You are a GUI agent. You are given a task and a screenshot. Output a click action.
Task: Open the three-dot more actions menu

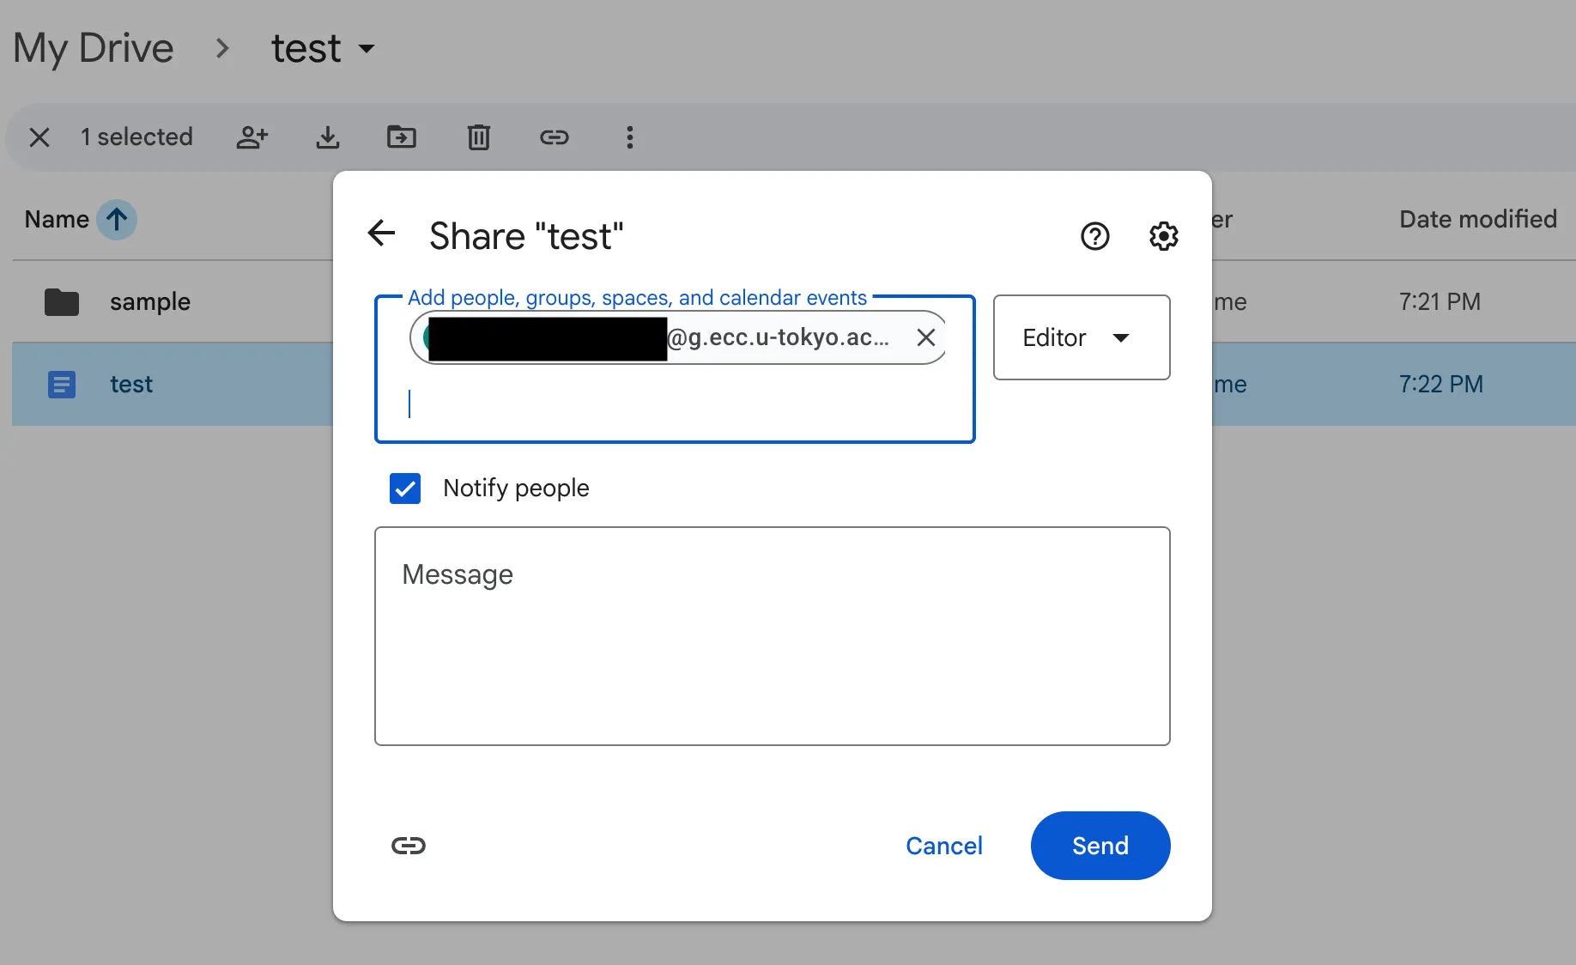pyautogui.click(x=630, y=137)
